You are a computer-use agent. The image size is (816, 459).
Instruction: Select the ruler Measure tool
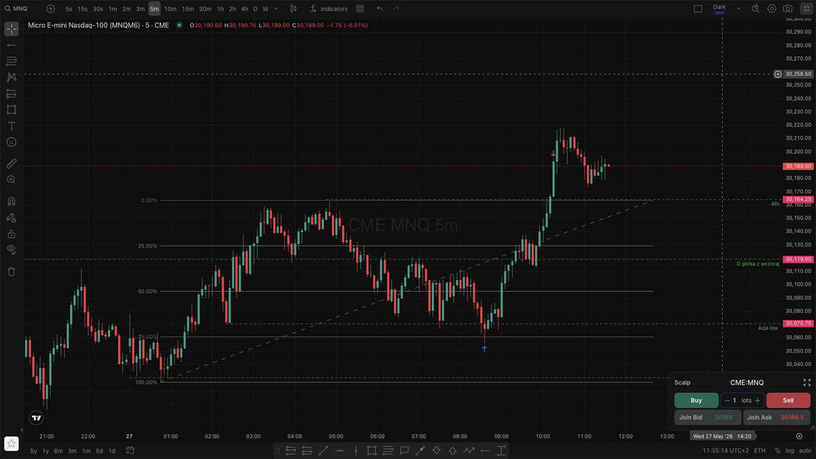[12, 164]
